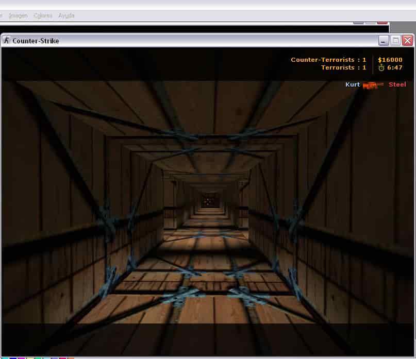The height and width of the screenshot is (359, 416).
Task: Click the Terrorists score line
Action: [343, 67]
